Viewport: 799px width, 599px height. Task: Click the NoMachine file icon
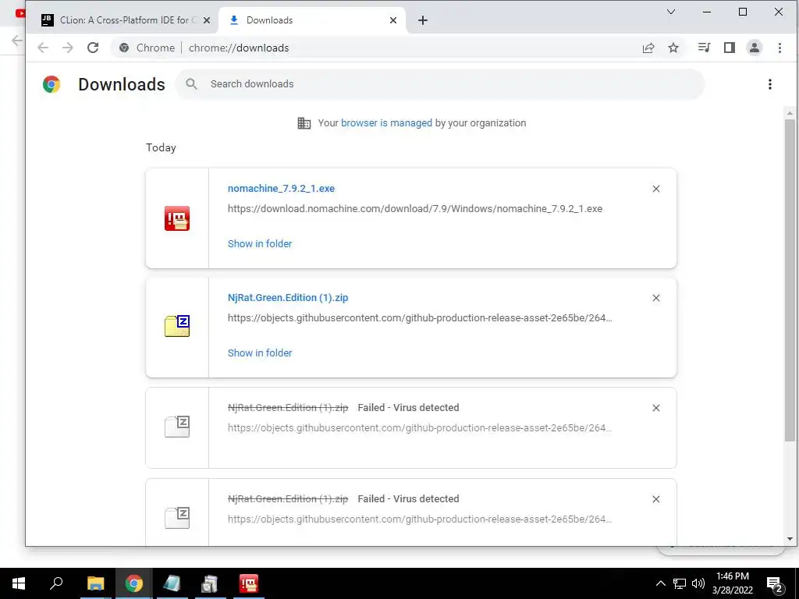tap(177, 218)
